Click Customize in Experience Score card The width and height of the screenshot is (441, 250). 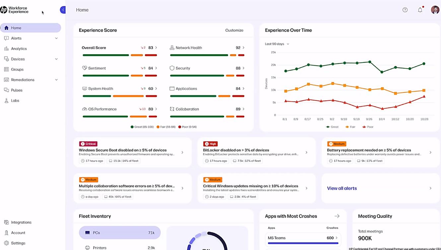point(234,30)
